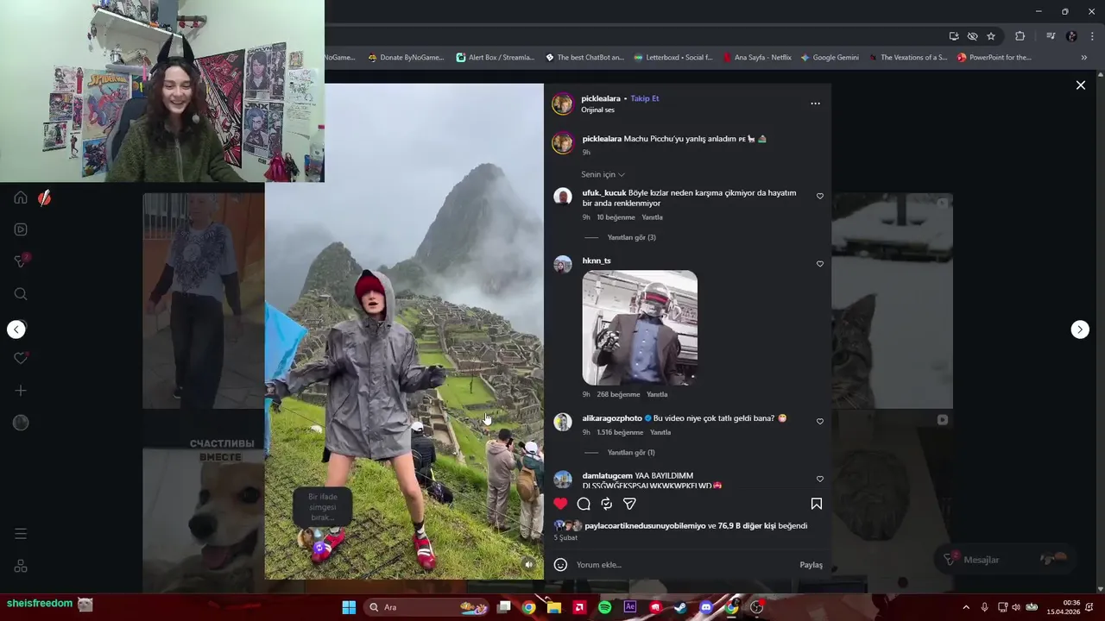Image resolution: width=1105 pixels, height=621 pixels.
Task: Like the comment by hknn_ts
Action: (820, 264)
